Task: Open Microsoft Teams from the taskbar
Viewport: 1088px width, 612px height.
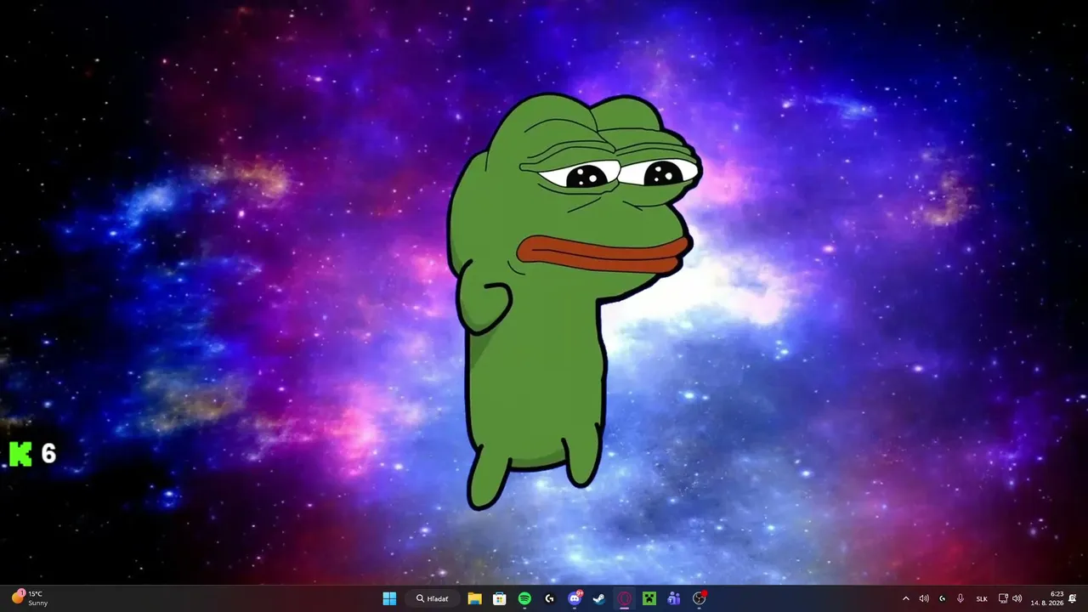Action: pos(674,598)
